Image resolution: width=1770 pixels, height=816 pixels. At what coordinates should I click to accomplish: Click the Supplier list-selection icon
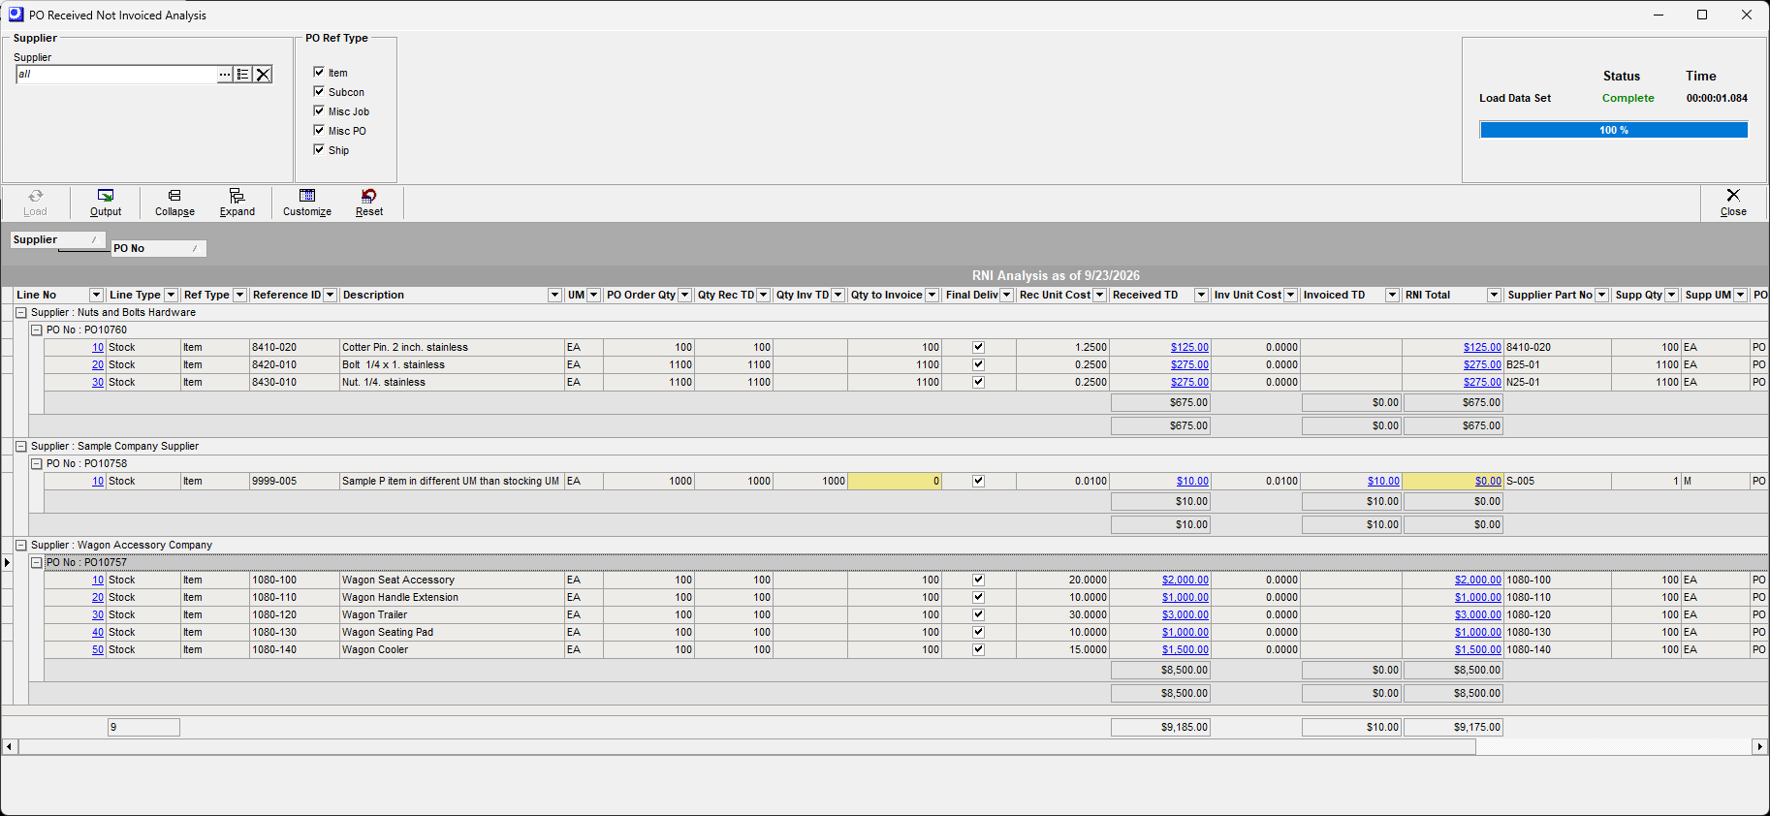click(x=243, y=75)
